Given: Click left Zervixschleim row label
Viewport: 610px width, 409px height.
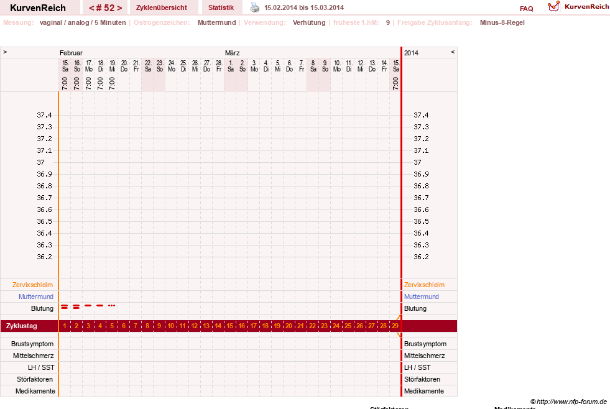Looking at the screenshot, I should pos(33,285).
